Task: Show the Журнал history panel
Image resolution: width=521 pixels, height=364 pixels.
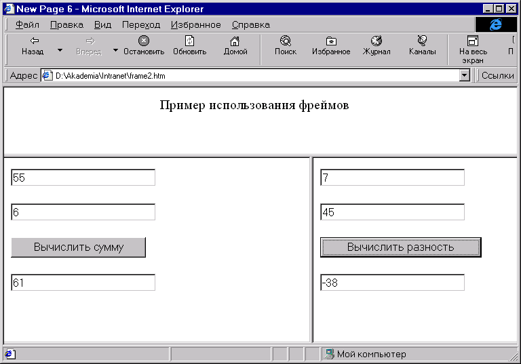Action: click(377, 46)
